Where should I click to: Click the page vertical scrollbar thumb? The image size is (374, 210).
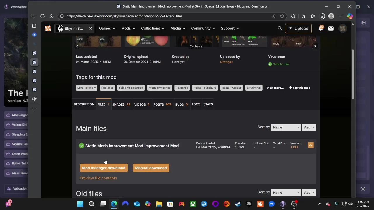click(x=353, y=74)
